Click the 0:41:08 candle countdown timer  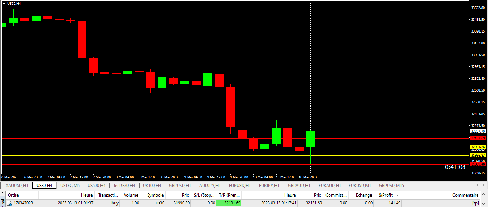coord(455,167)
